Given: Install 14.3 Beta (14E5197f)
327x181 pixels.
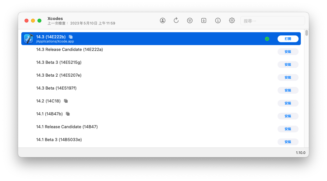Looking at the screenshot, I should (288, 90).
